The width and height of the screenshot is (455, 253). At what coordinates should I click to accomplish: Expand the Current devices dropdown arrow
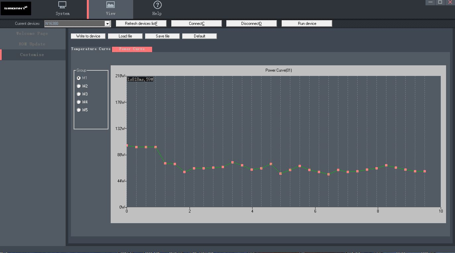point(107,24)
